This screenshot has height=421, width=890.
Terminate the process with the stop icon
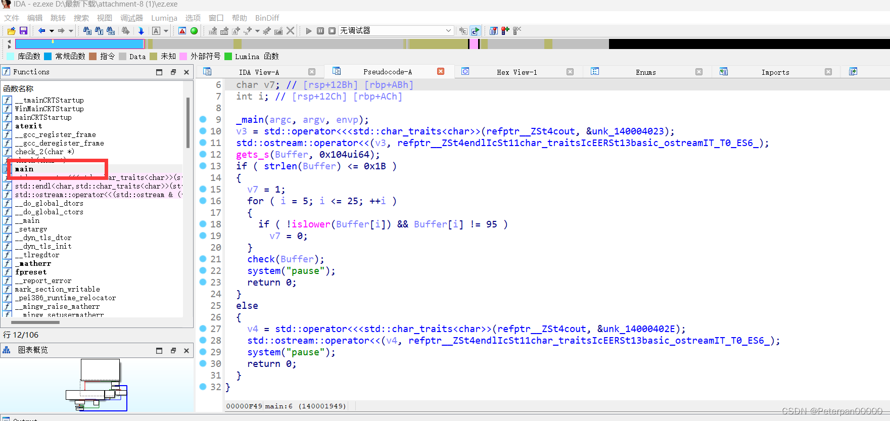[332, 31]
